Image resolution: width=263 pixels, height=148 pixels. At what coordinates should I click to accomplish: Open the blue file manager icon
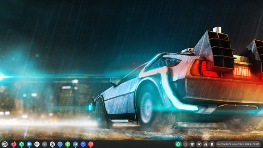pyautogui.click(x=60, y=144)
